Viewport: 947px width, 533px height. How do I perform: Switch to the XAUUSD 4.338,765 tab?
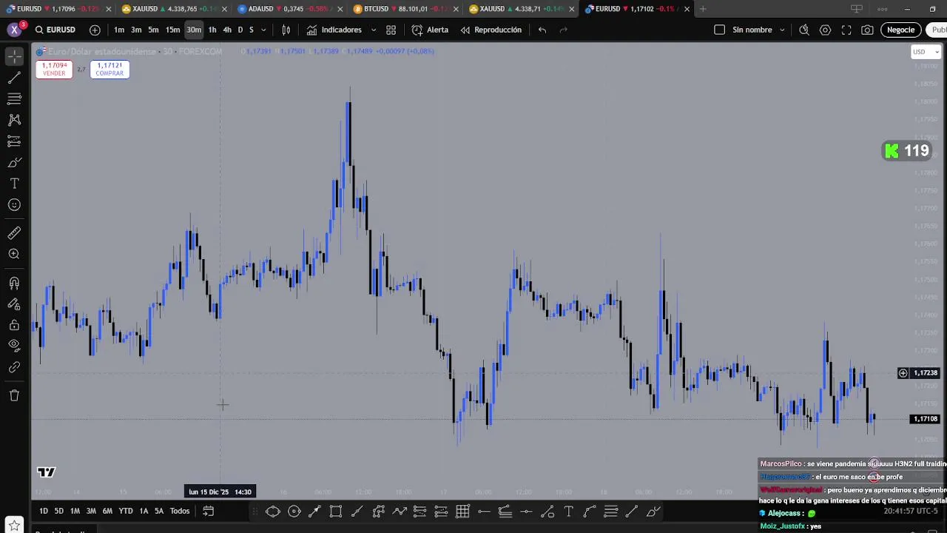(x=175, y=9)
